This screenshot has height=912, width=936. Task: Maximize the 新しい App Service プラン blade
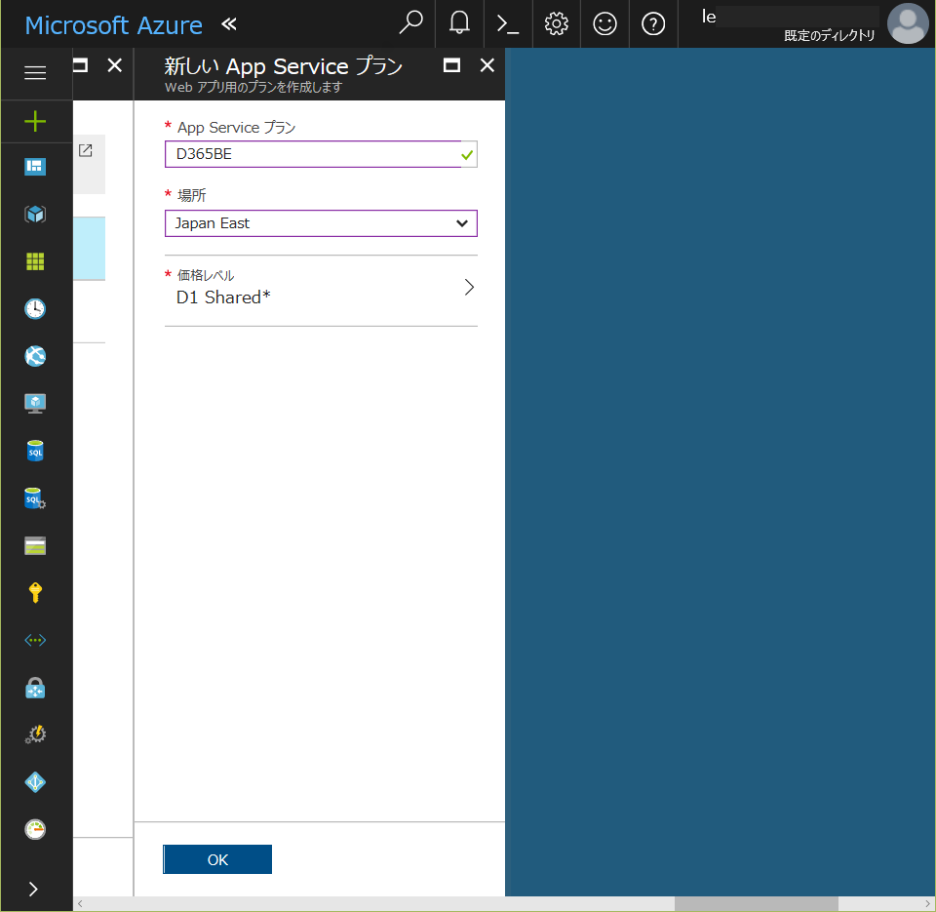pos(451,65)
